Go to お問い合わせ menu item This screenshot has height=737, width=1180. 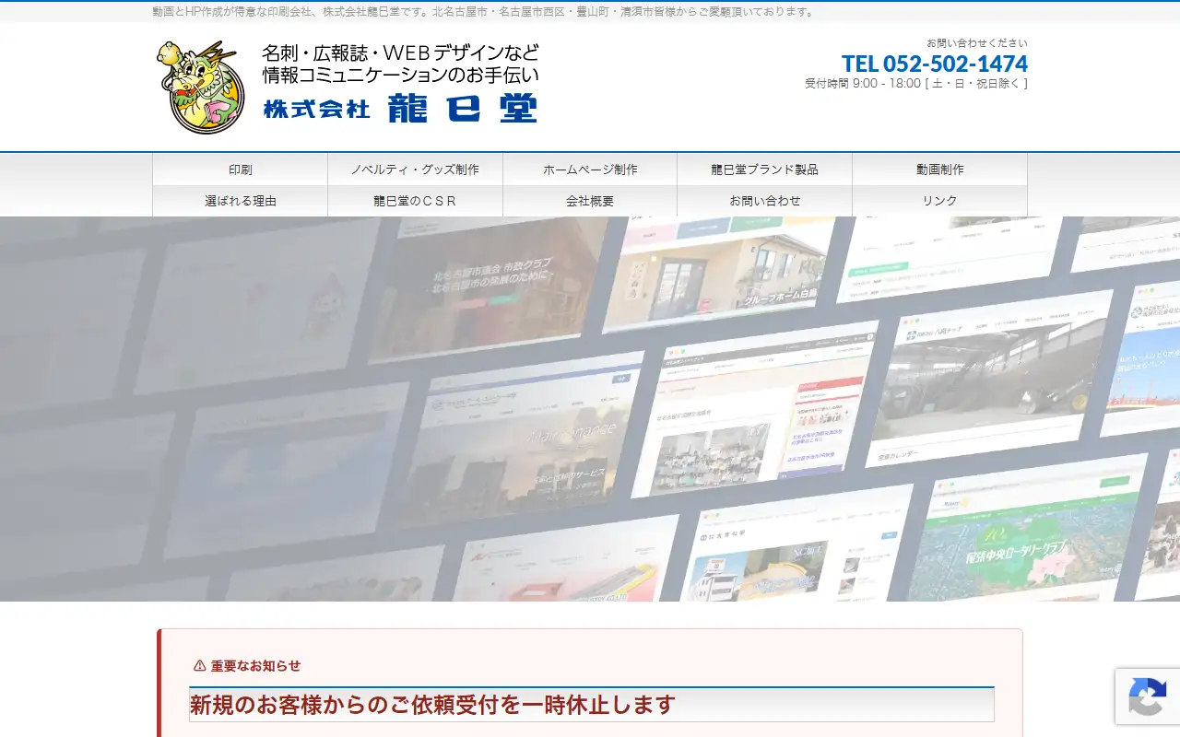(764, 201)
